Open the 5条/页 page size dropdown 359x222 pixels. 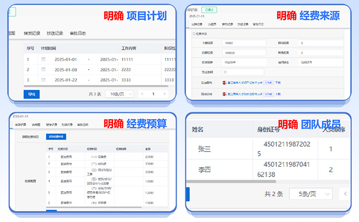click(310, 194)
